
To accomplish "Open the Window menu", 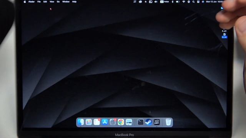I will pos(66,2).
